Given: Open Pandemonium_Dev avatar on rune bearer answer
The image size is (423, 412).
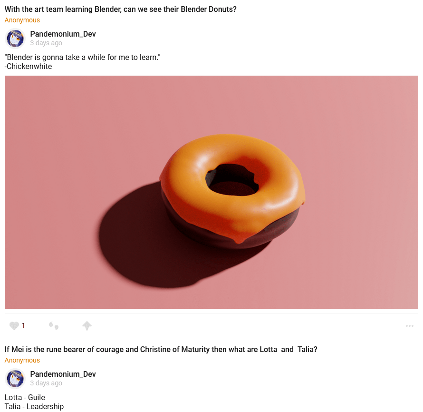Looking at the screenshot, I should click(15, 379).
